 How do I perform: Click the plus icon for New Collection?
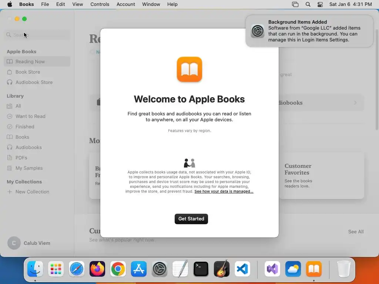[10, 192]
